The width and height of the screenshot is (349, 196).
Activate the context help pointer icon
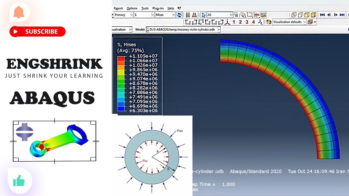179,8
